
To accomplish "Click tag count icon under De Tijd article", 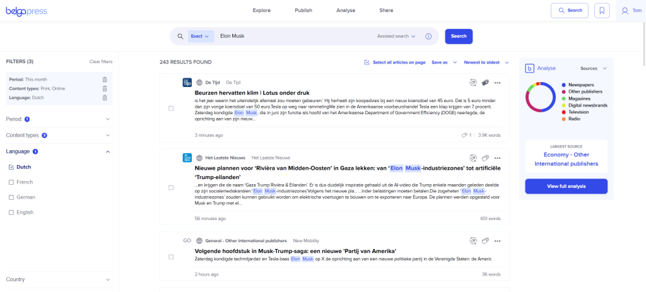I will pos(464,135).
